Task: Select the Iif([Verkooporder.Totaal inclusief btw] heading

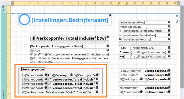Action: pos(69,38)
